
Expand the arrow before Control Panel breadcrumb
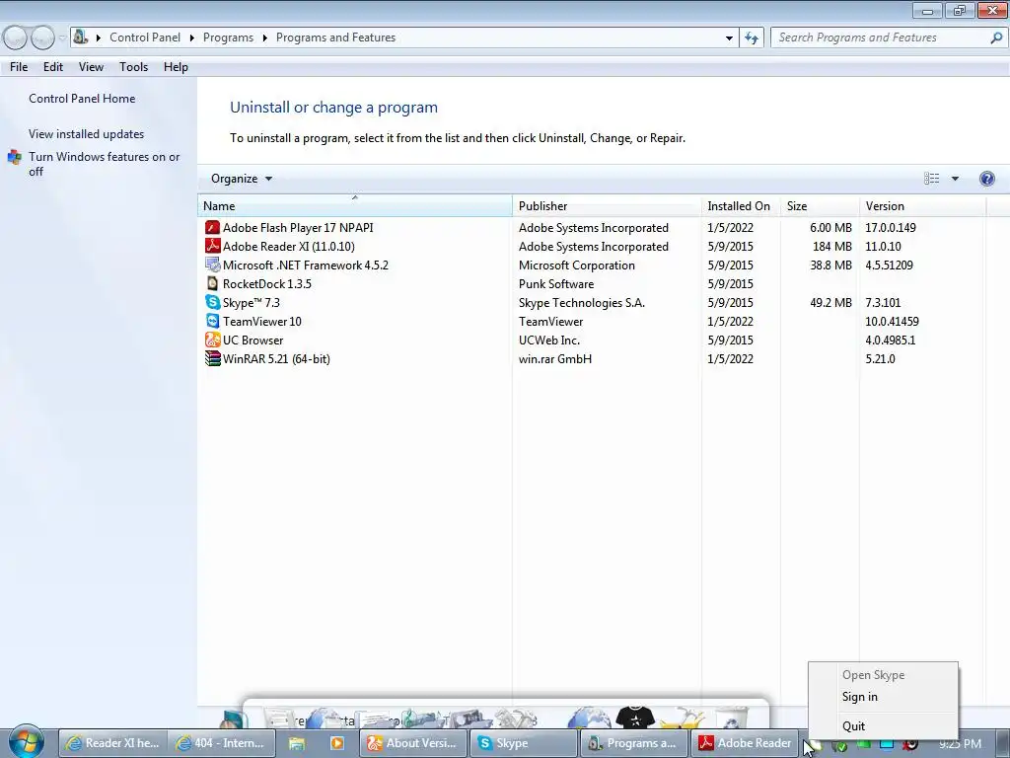99,38
